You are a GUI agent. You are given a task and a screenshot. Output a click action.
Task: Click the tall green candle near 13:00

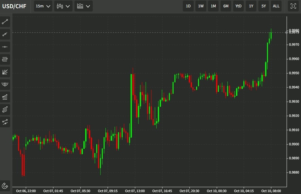pyautogui.click(x=131, y=106)
